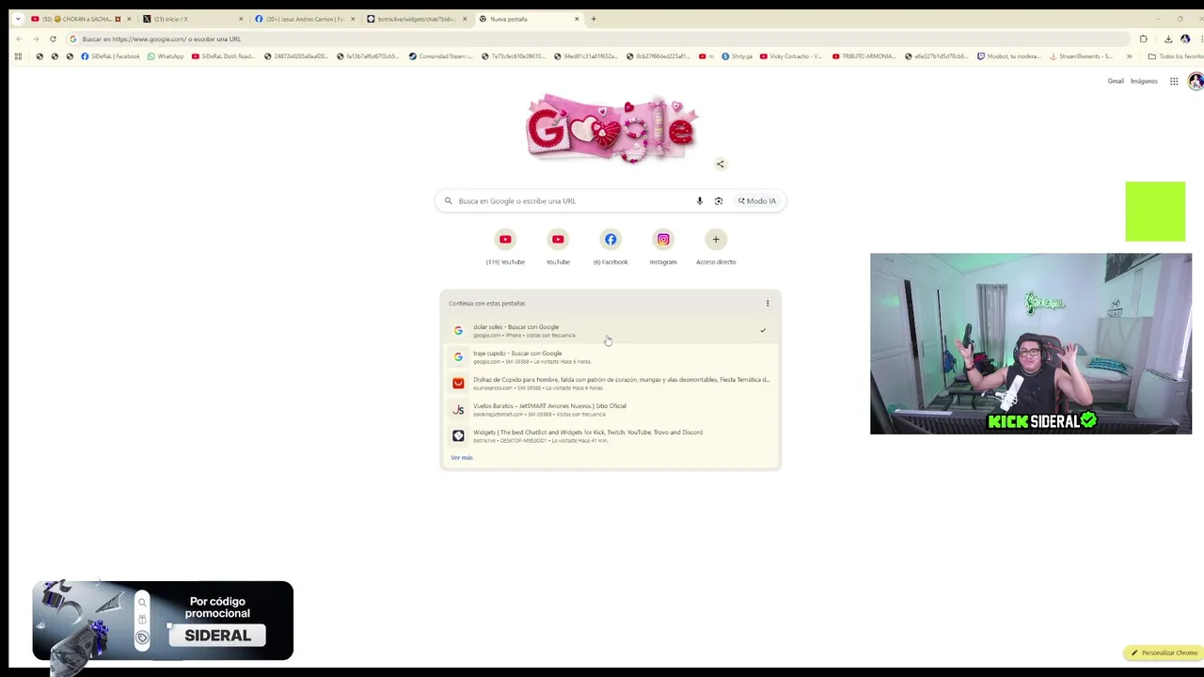Close the Inicio / X tab
1204x677 pixels.
coord(241,19)
